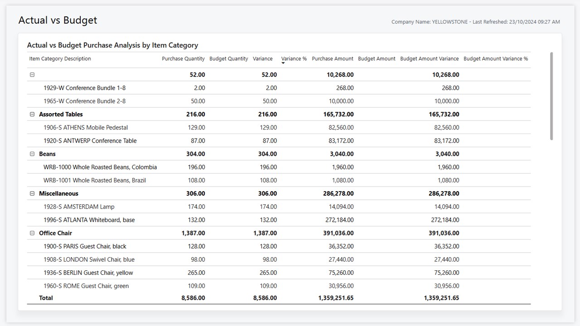Select WRB-1000 Whole Roasted Beans, Colombia

click(x=100, y=167)
